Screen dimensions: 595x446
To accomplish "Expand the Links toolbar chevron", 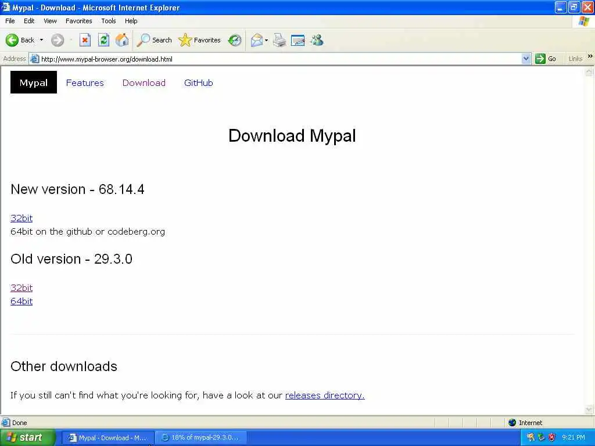I will click(x=590, y=56).
